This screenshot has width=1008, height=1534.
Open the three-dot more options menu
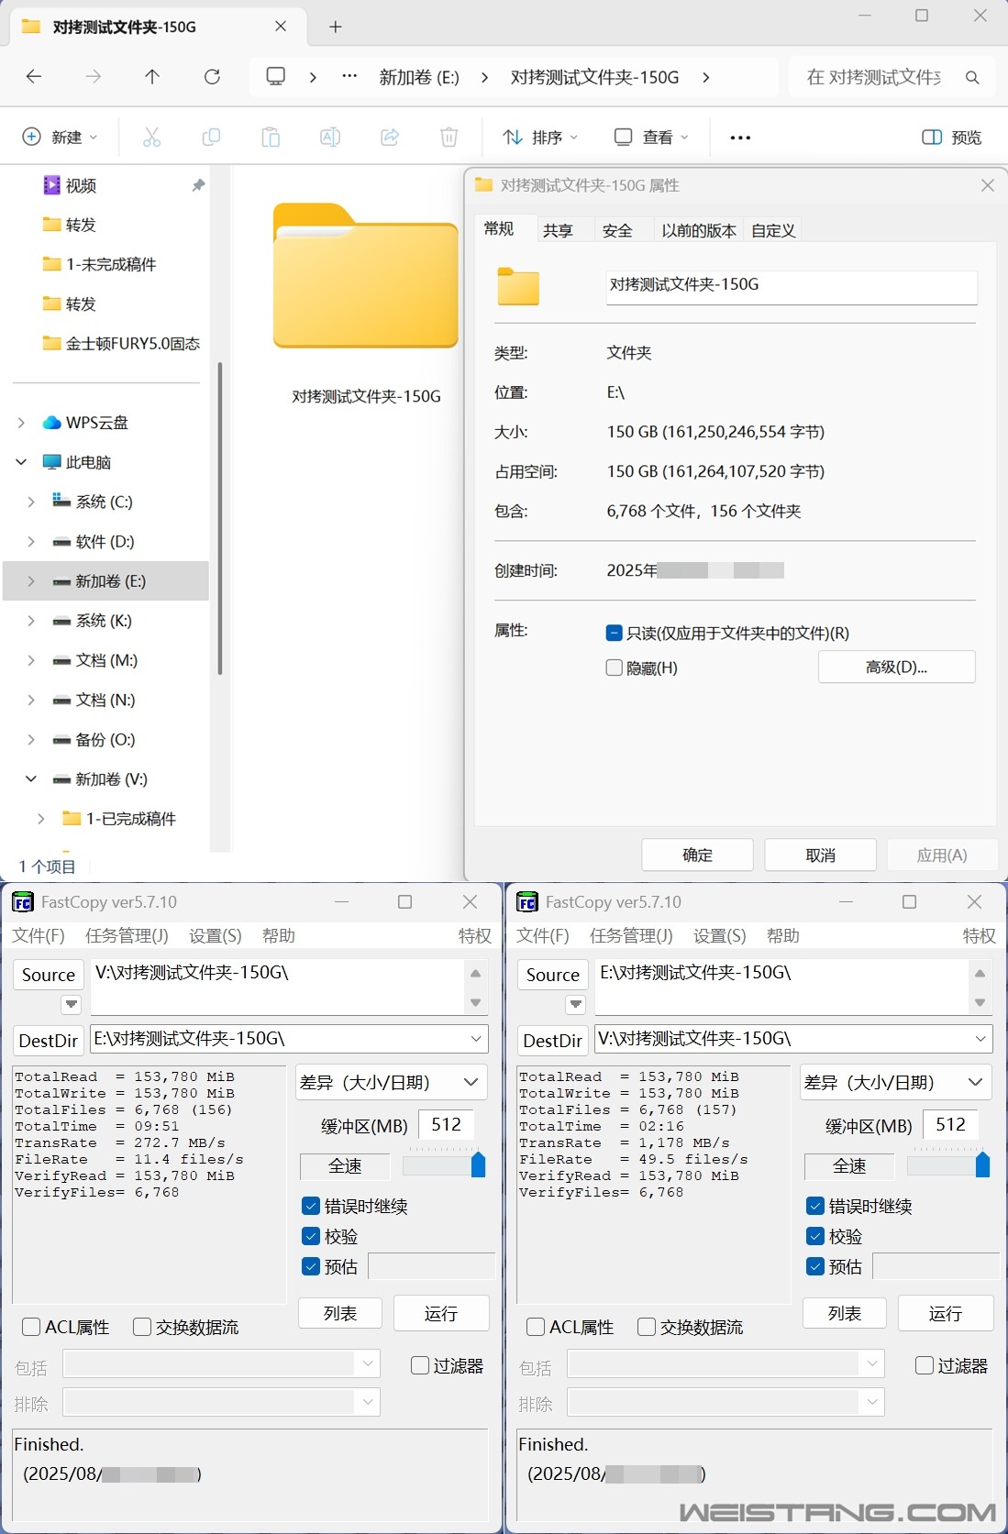pyautogui.click(x=740, y=138)
